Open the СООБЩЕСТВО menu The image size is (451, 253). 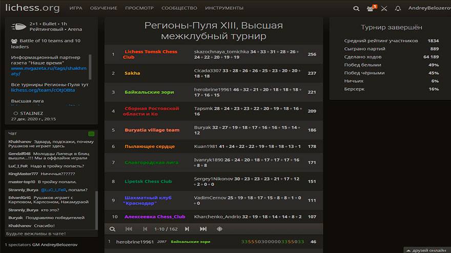tap(179, 8)
